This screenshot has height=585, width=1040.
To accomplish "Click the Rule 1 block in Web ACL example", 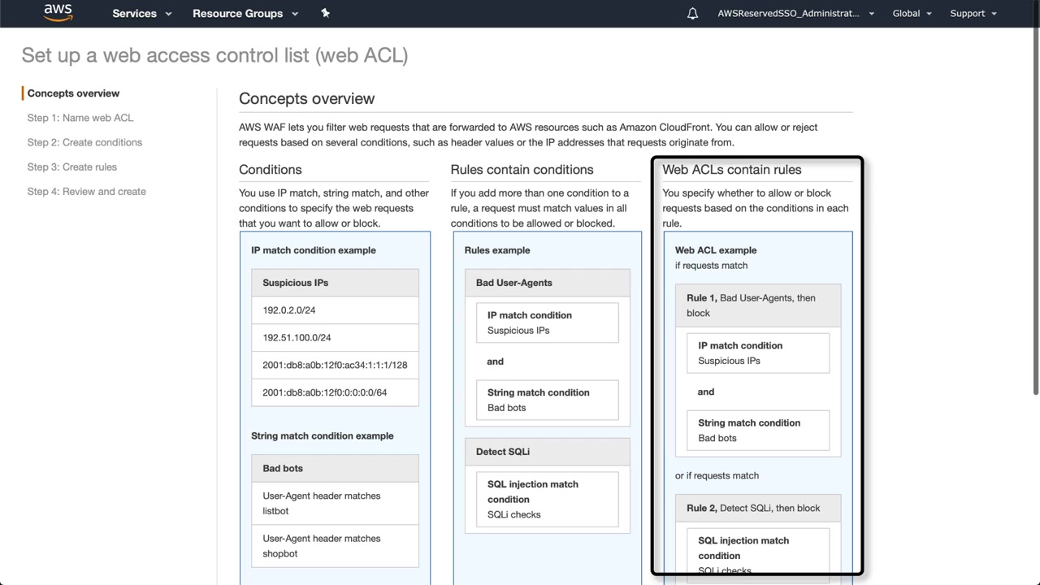I will [757, 305].
